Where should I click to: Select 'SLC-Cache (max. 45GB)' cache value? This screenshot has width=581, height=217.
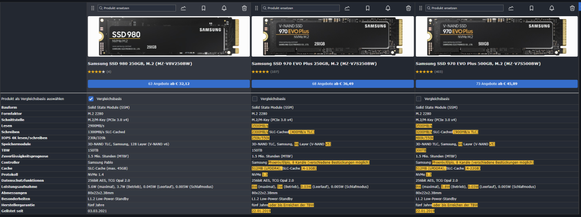click(107, 168)
